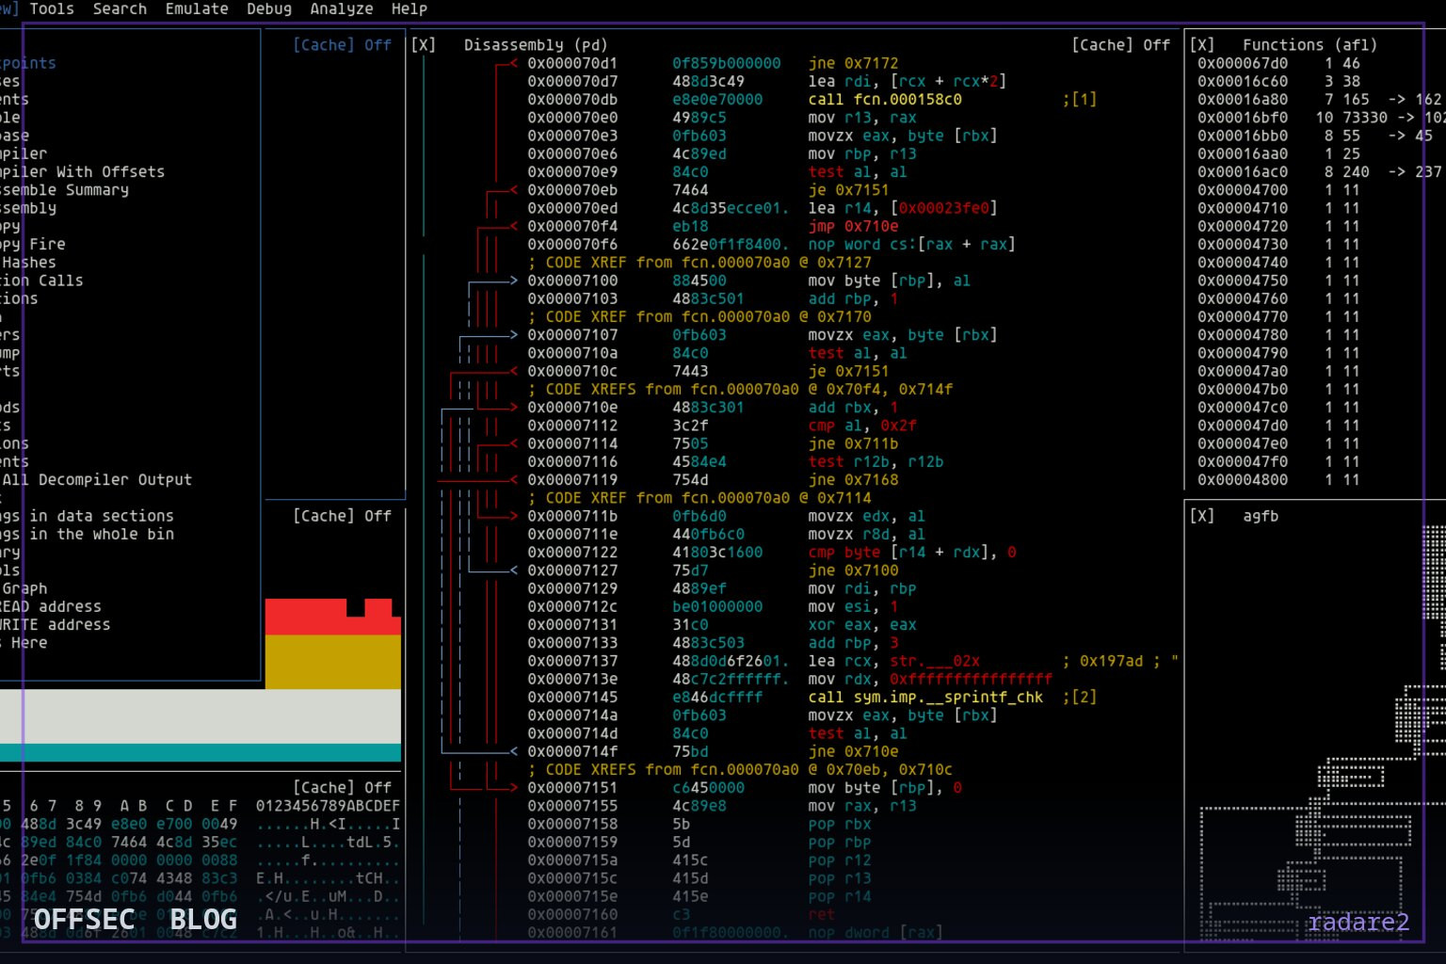This screenshot has height=964, width=1446.
Task: Select function 0x00004700 in Functions list
Action: click(x=1243, y=190)
